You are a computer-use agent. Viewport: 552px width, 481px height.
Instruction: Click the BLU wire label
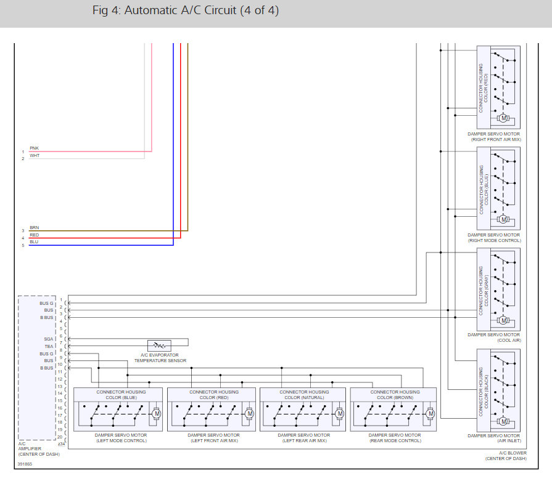(34, 242)
